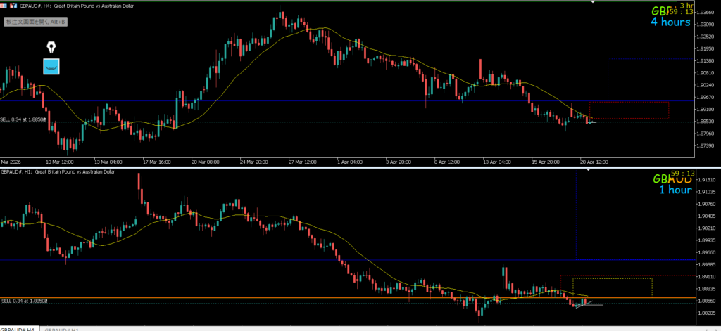
Task: Select the SELL 0.34 order label on H4 chart
Action: (24, 119)
